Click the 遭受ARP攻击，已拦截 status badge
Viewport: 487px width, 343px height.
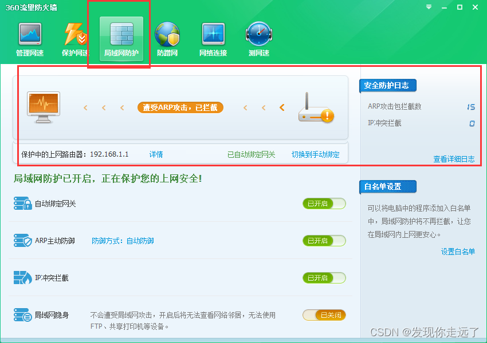pos(180,107)
